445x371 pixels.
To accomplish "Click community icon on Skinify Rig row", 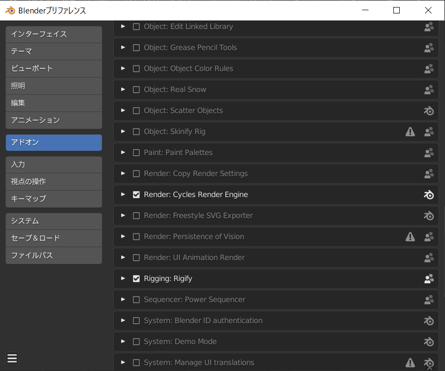I will pos(429,131).
